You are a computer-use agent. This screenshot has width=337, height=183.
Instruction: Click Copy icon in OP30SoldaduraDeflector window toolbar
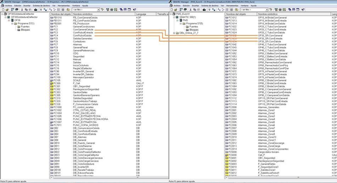[26, 10]
